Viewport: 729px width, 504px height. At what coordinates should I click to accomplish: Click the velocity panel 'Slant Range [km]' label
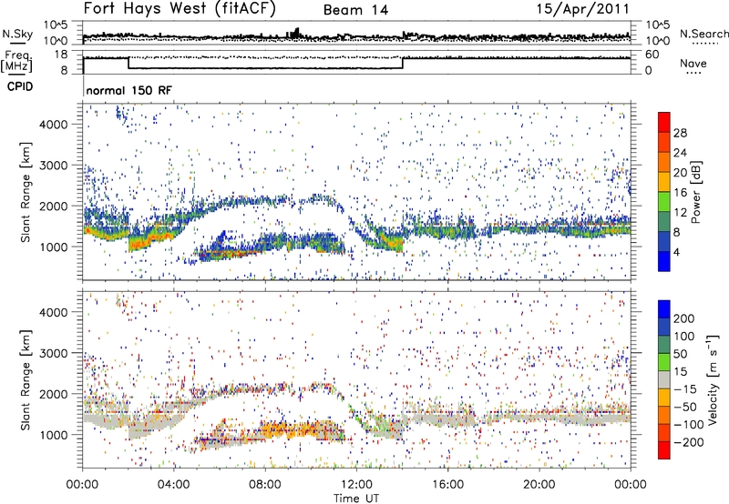(x=26, y=379)
